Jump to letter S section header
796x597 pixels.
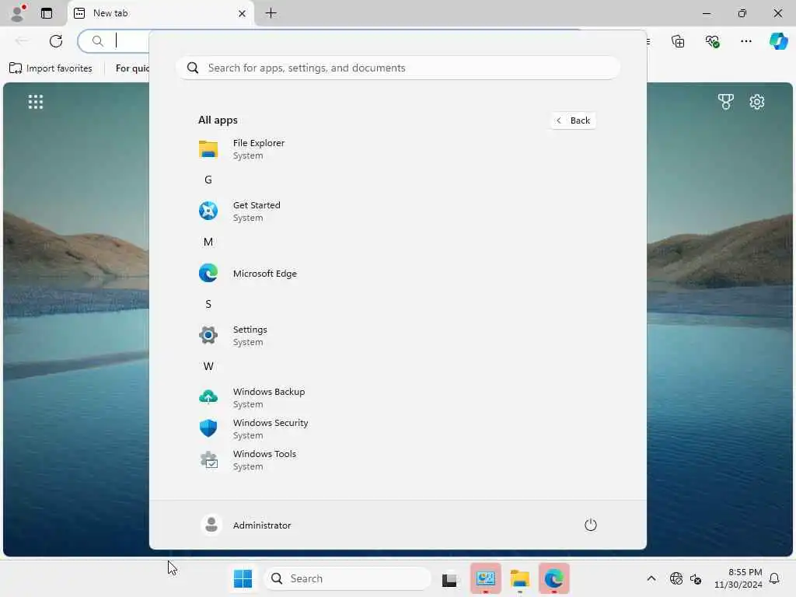pyautogui.click(x=208, y=304)
